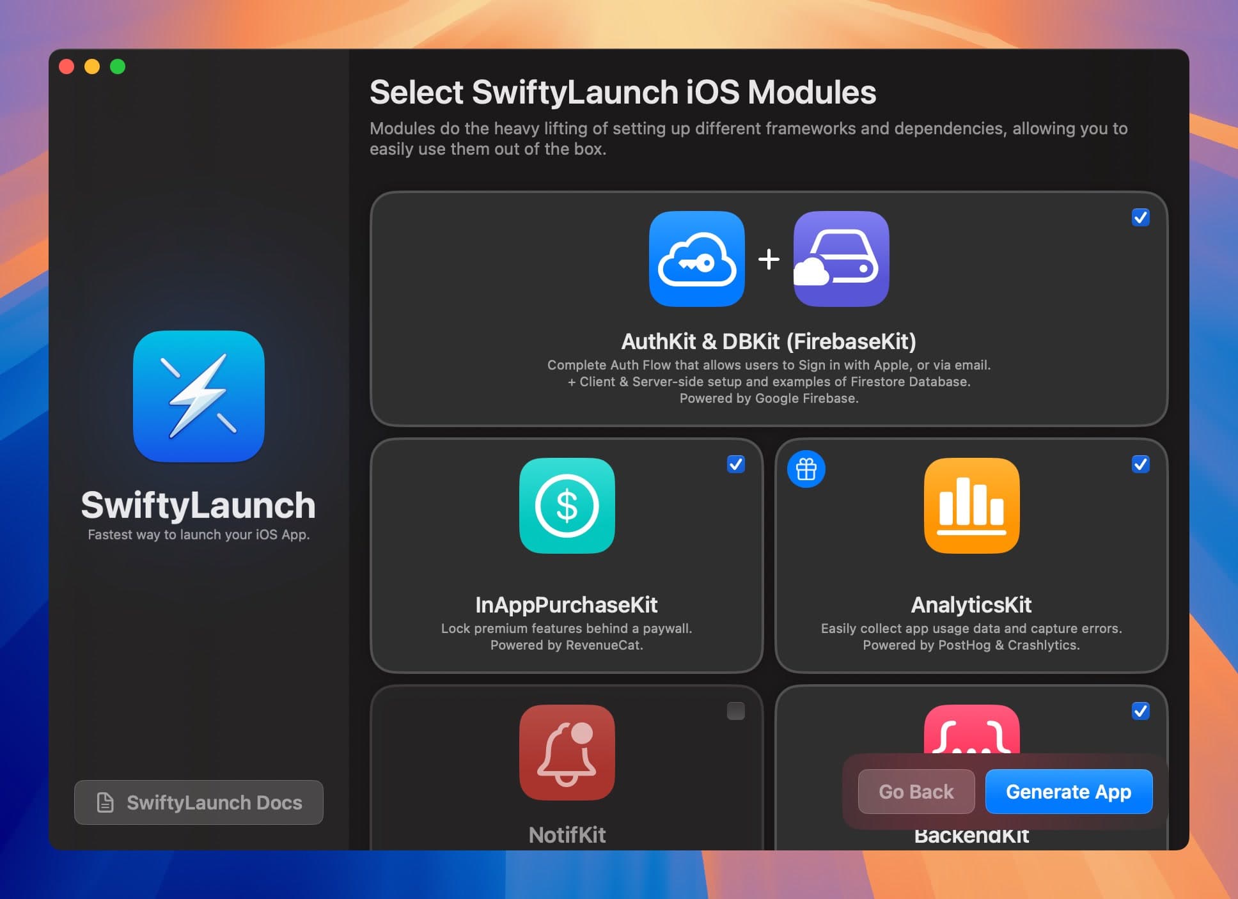Enable the NotifKit checkbox
The image size is (1238, 899).
pyautogui.click(x=736, y=711)
